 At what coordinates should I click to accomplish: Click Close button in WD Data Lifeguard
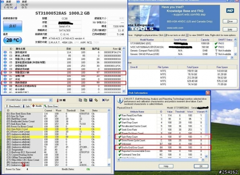pos(230,21)
